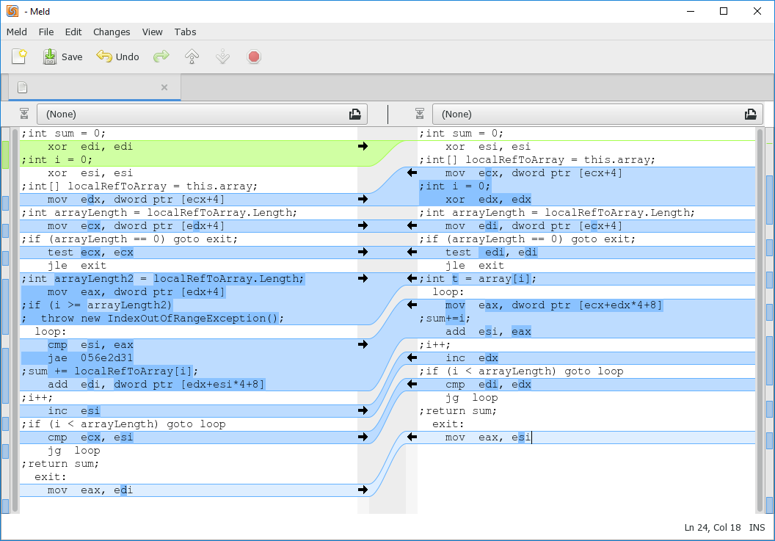
Task: Select the untitled document tab
Action: pos(95,87)
